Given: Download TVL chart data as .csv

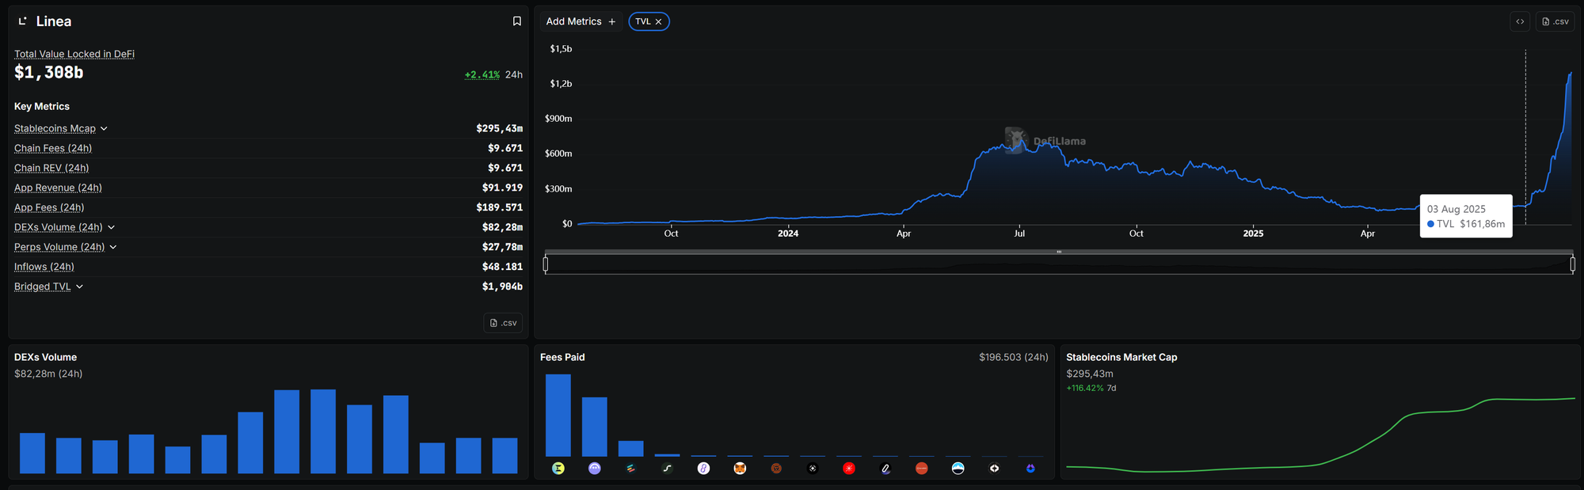Looking at the screenshot, I should click(x=1555, y=21).
